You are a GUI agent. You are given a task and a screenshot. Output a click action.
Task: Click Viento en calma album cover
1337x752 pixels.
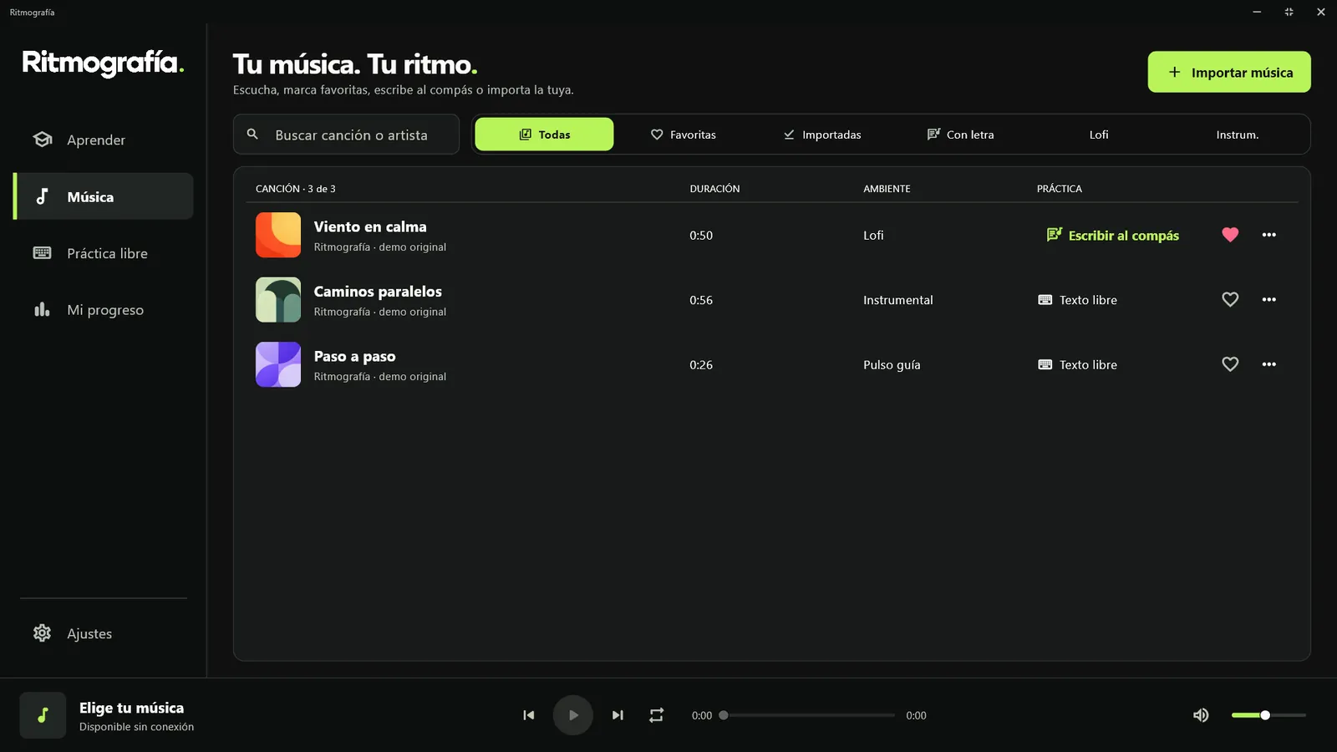[278, 235]
